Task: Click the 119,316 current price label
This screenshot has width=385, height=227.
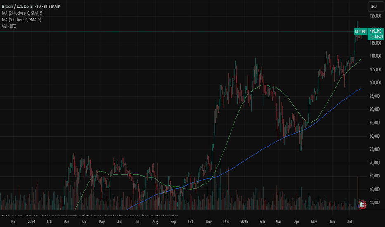Action: [375, 31]
